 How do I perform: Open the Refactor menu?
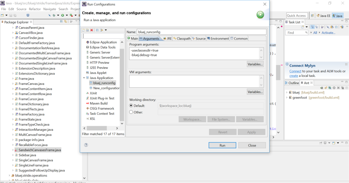point(35,9)
